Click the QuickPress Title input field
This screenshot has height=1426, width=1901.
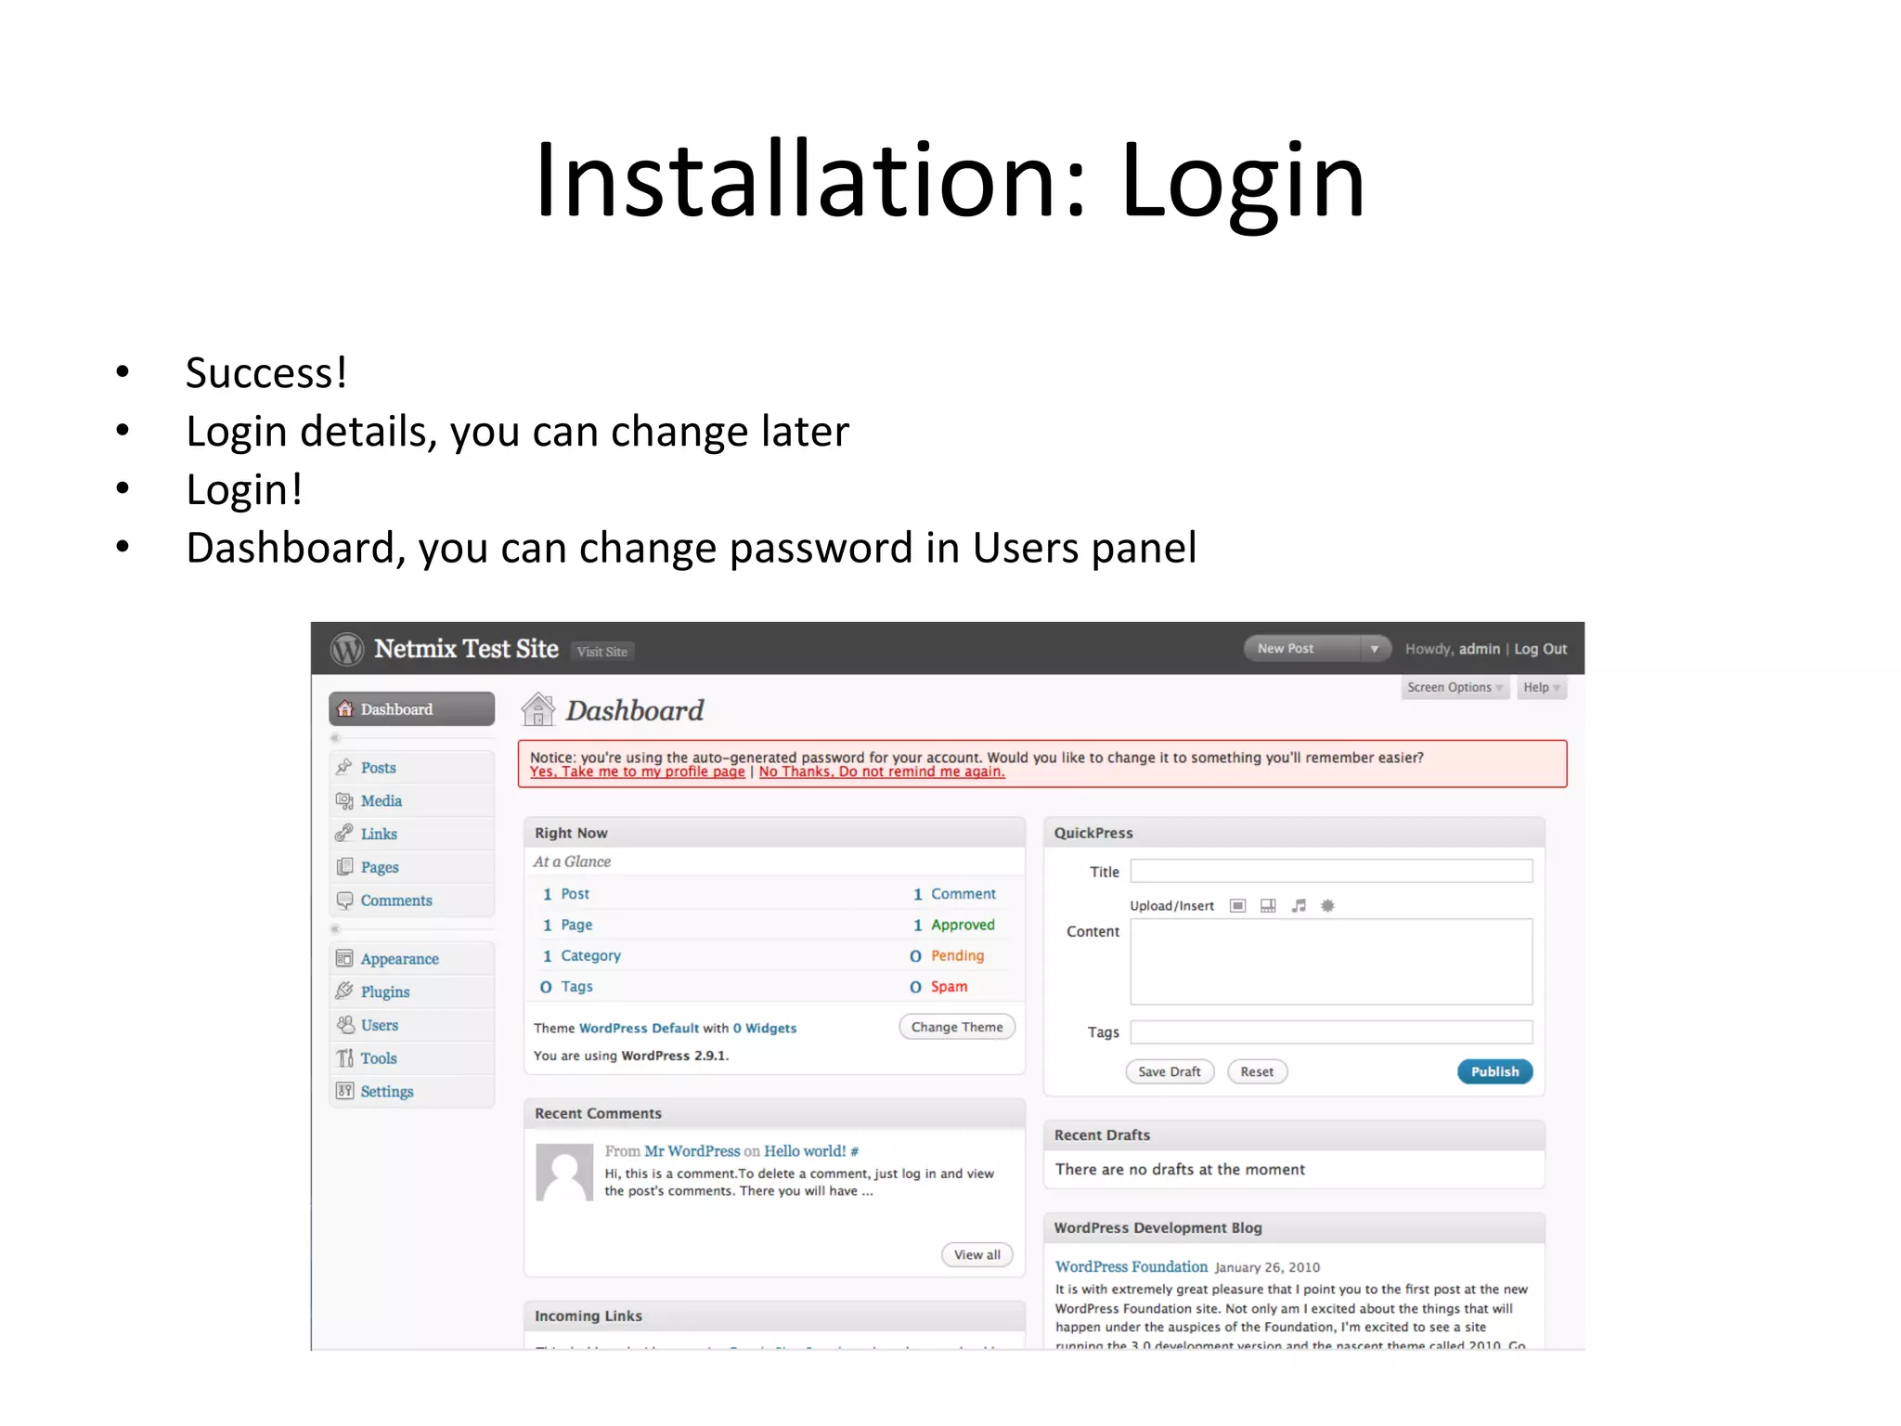pyautogui.click(x=1331, y=871)
